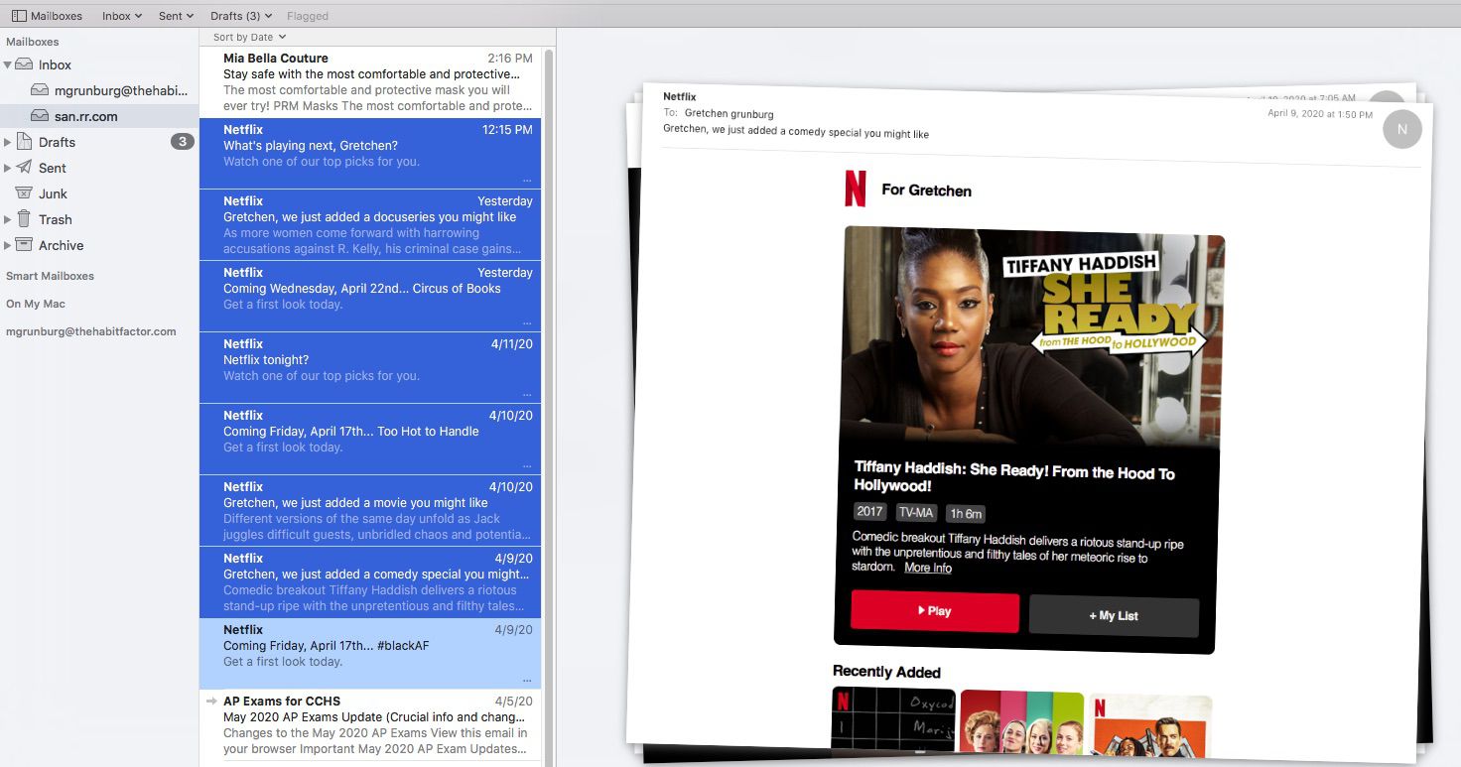Open Netflix email Coming Friday #blackAF
Viewport: 1461px width, 767px height.
pos(370,653)
